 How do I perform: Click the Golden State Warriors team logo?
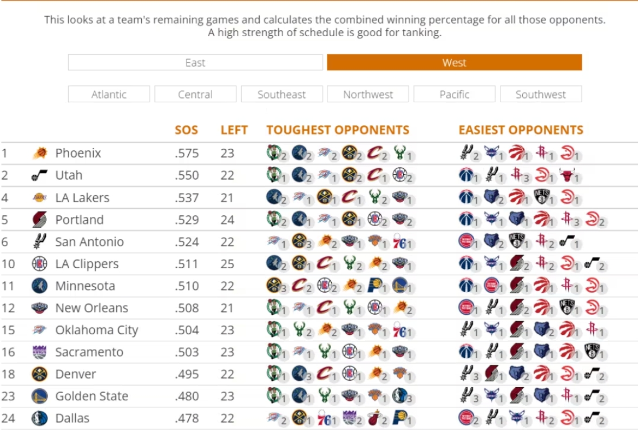[x=40, y=396]
